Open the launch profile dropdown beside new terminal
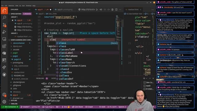Viewport: 197px width, 111px height. (x=147, y=78)
